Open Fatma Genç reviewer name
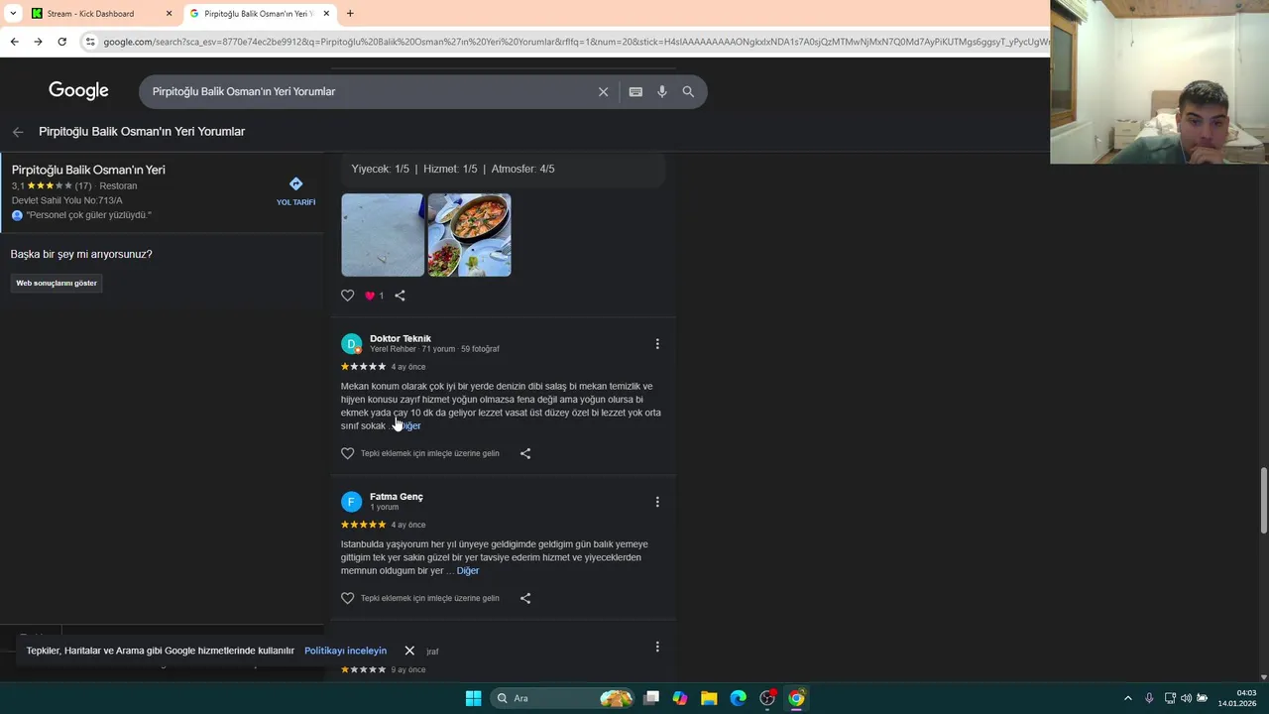This screenshot has height=714, width=1269. 397,496
